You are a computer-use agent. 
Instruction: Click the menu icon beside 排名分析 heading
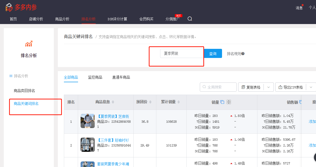tap(11, 76)
